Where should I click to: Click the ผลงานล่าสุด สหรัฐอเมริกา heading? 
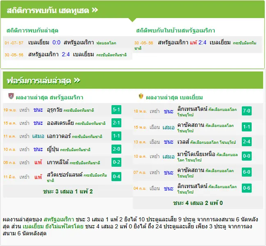click(x=49, y=98)
